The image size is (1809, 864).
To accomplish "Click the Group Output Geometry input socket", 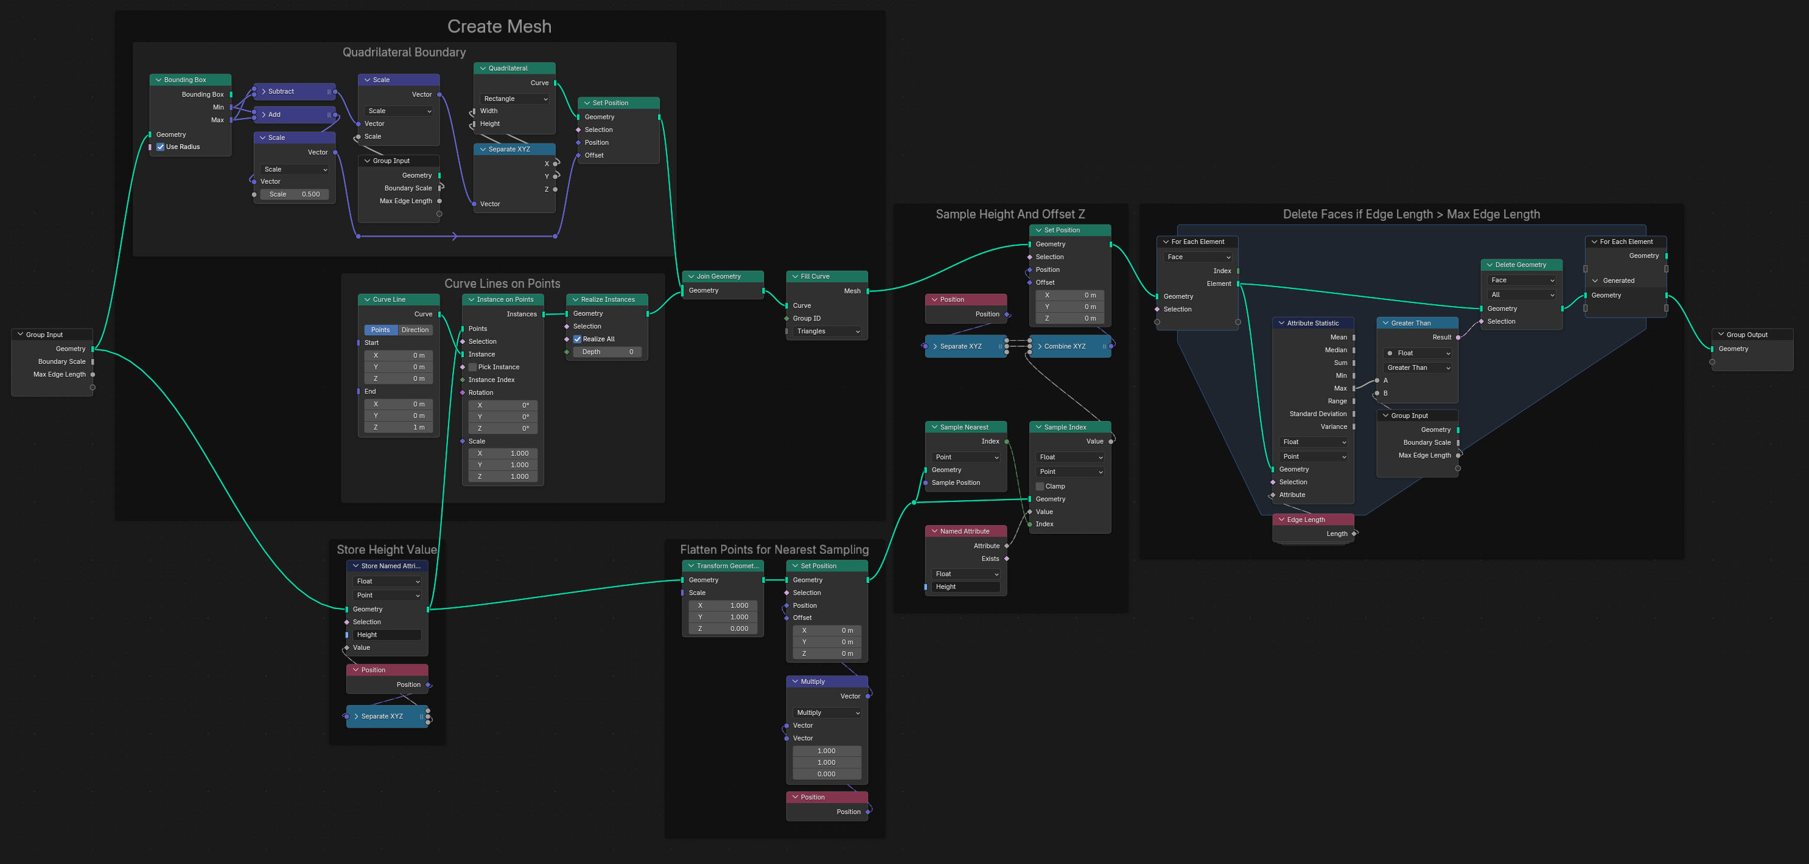I will (x=1712, y=349).
